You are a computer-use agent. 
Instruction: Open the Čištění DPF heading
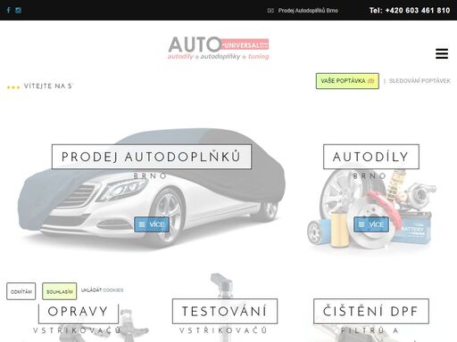tap(371, 312)
